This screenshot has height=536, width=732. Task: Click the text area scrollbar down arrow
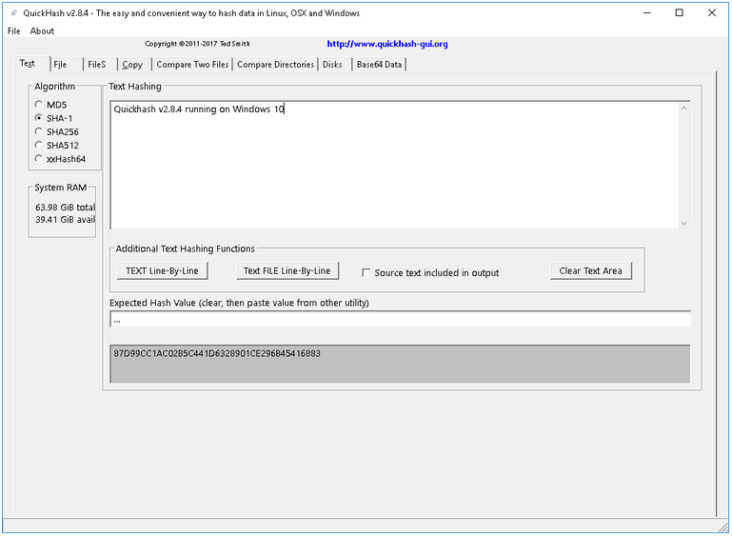[683, 223]
